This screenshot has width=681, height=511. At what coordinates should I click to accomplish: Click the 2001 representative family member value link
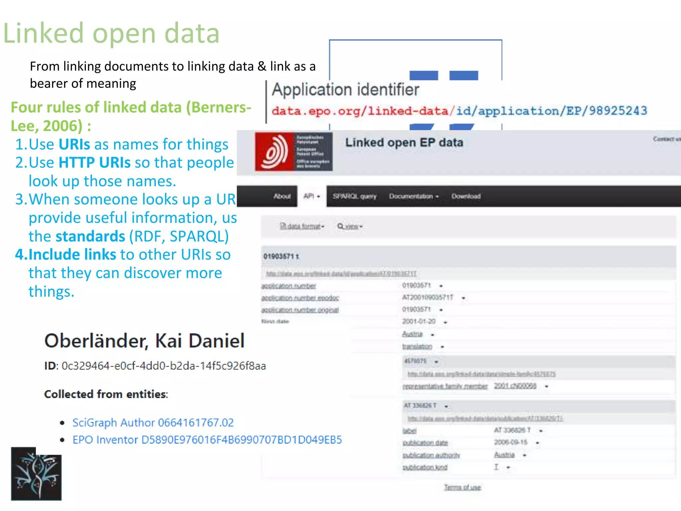coord(515,386)
